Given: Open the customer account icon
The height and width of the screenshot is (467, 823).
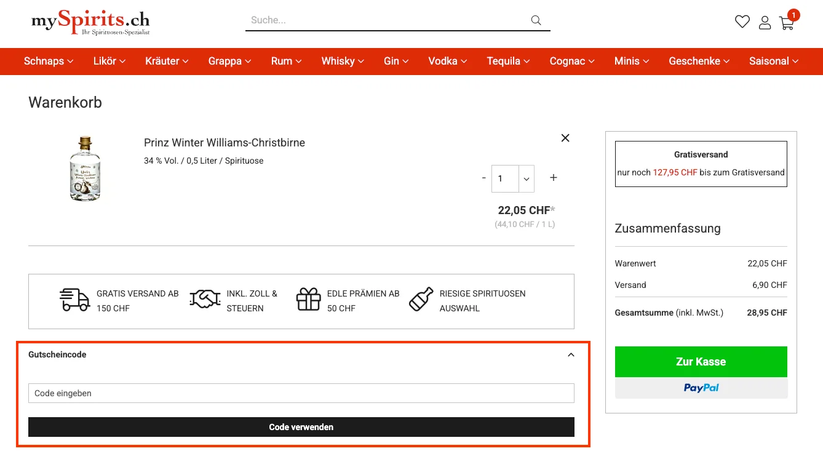Looking at the screenshot, I should (765, 22).
